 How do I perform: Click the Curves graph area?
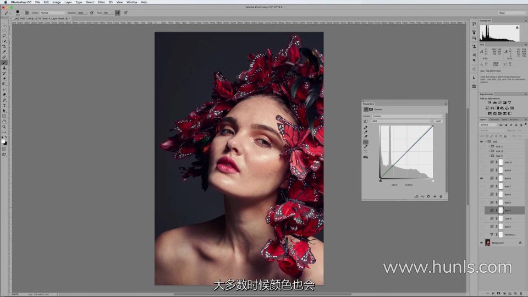tap(406, 152)
